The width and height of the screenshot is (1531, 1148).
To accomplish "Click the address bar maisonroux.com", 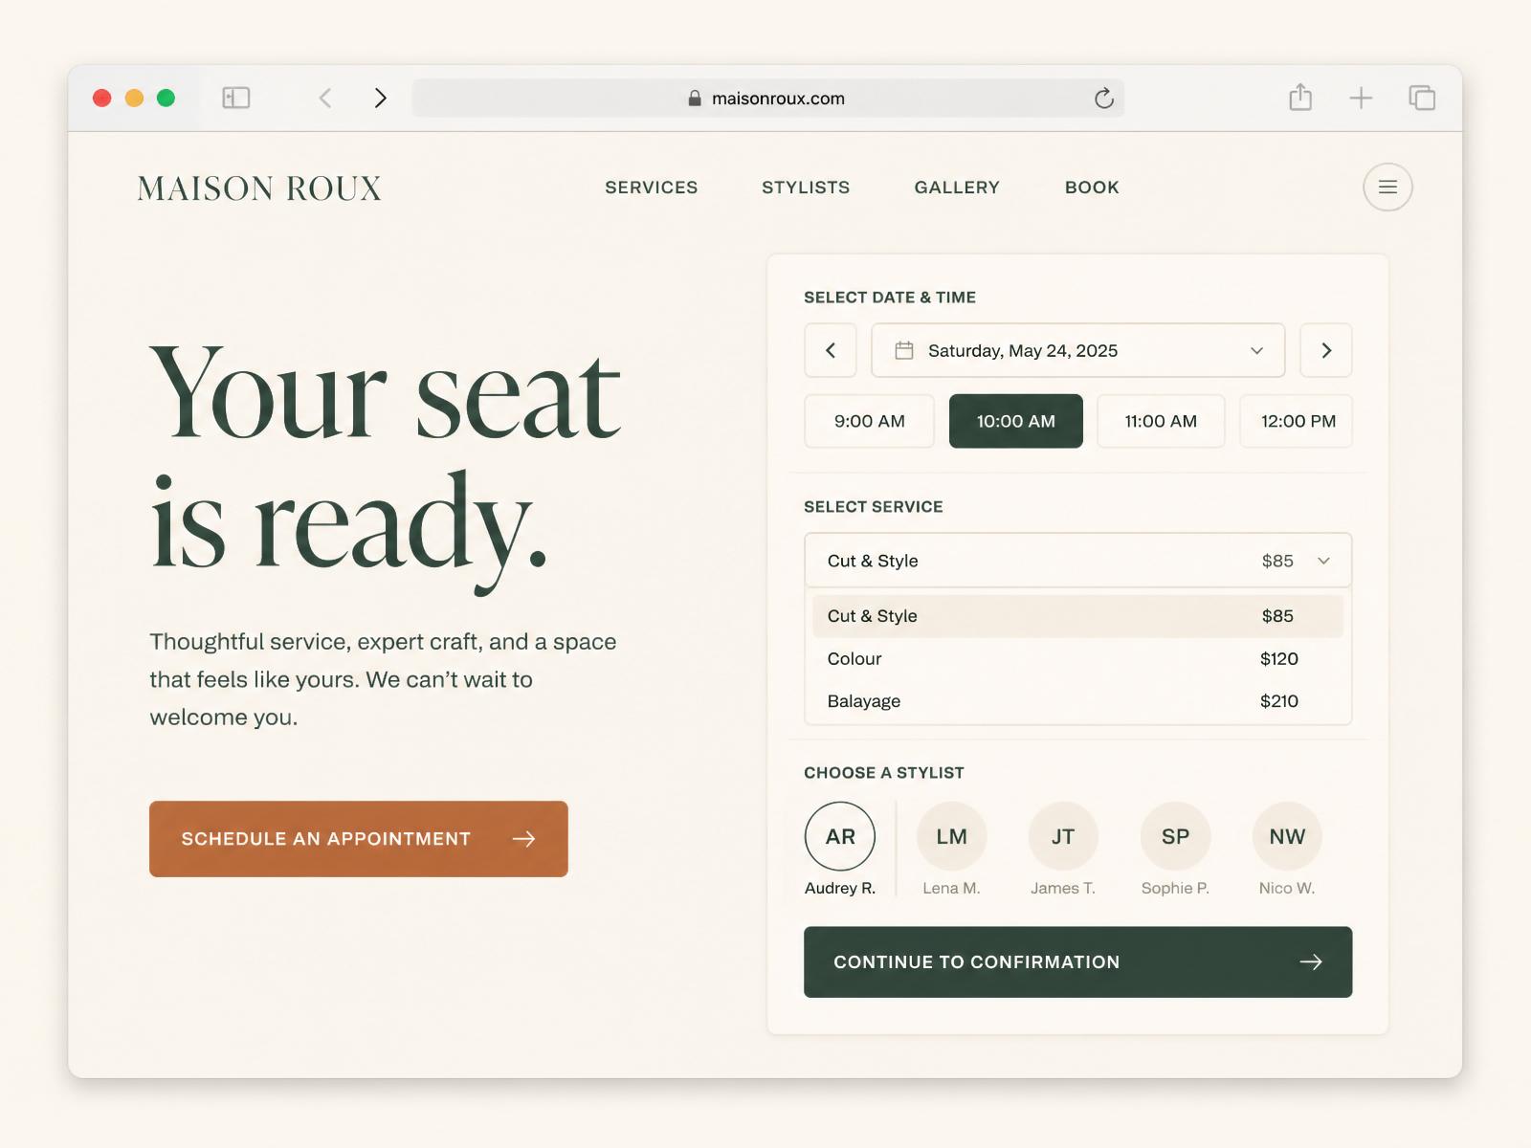I will point(767,98).
